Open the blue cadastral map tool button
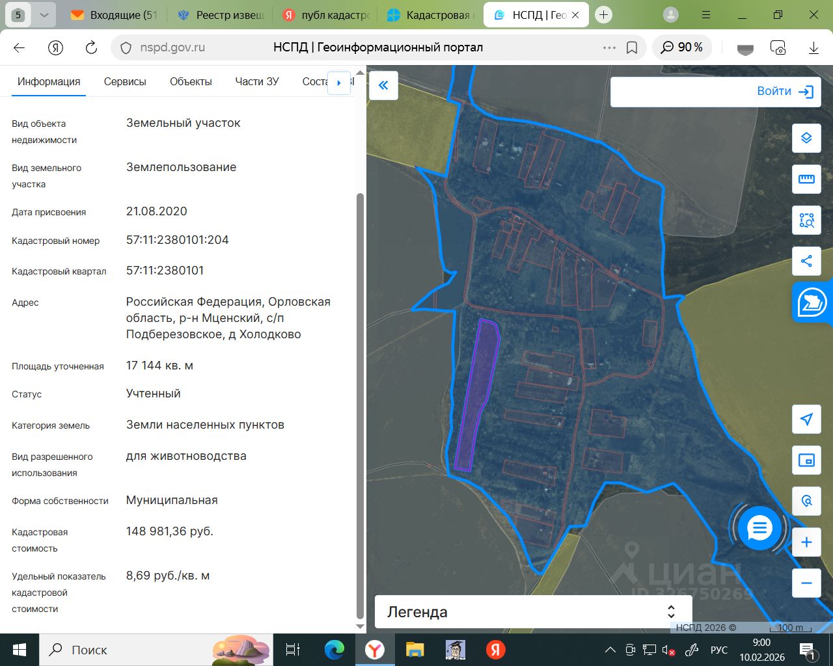 pos(812,302)
